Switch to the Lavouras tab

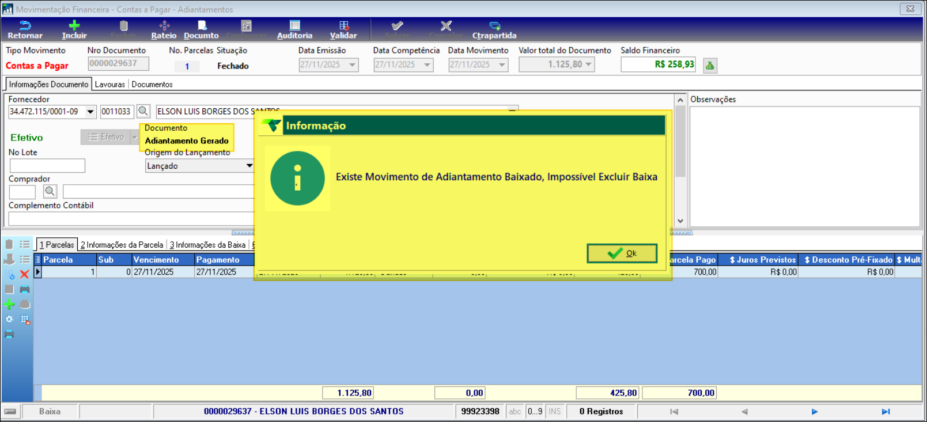(109, 85)
